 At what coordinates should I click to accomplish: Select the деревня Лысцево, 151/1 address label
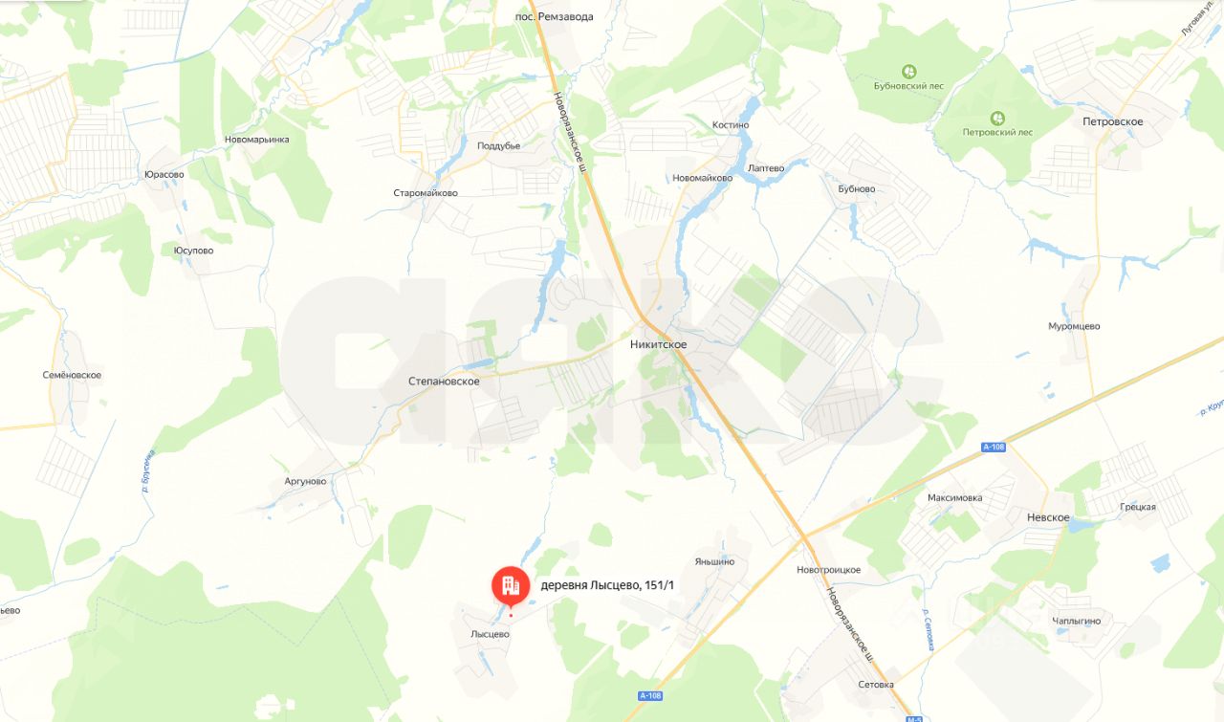(608, 585)
